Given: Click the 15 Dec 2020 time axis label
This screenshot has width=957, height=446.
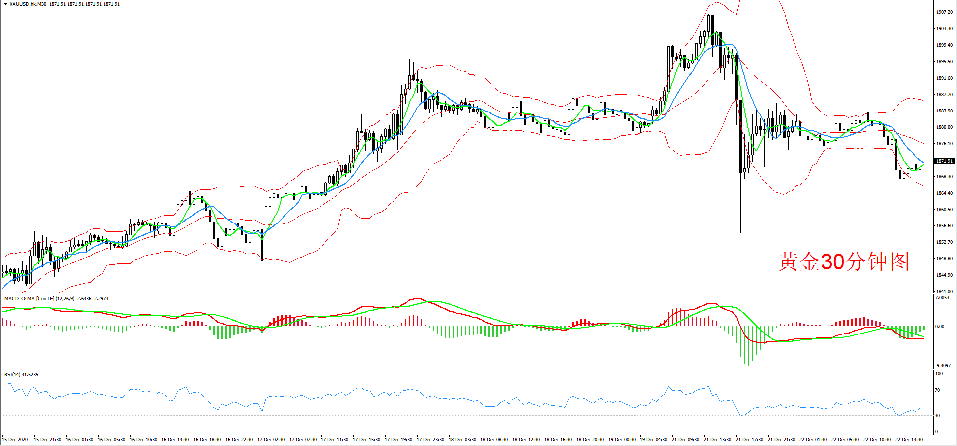Looking at the screenshot, I should (15, 440).
